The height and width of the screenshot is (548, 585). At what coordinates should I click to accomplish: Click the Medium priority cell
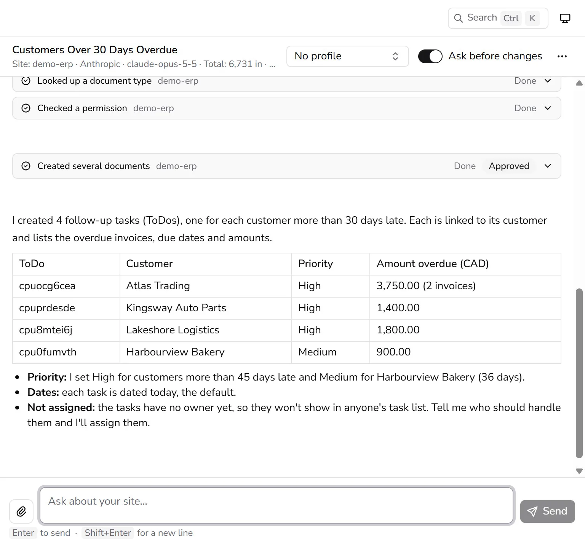[x=331, y=352]
